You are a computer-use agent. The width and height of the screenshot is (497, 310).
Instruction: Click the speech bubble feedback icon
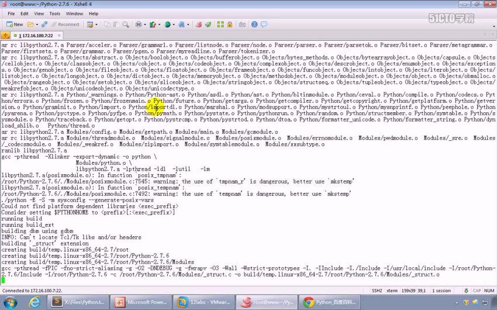[x=265, y=25]
